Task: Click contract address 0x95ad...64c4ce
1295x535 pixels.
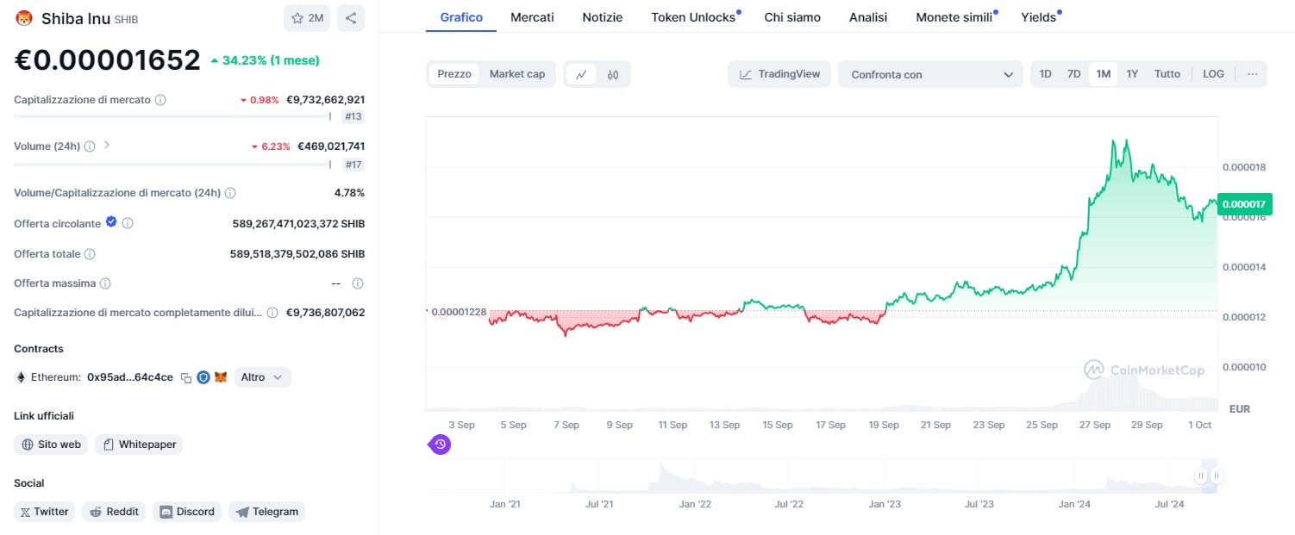Action: [130, 377]
